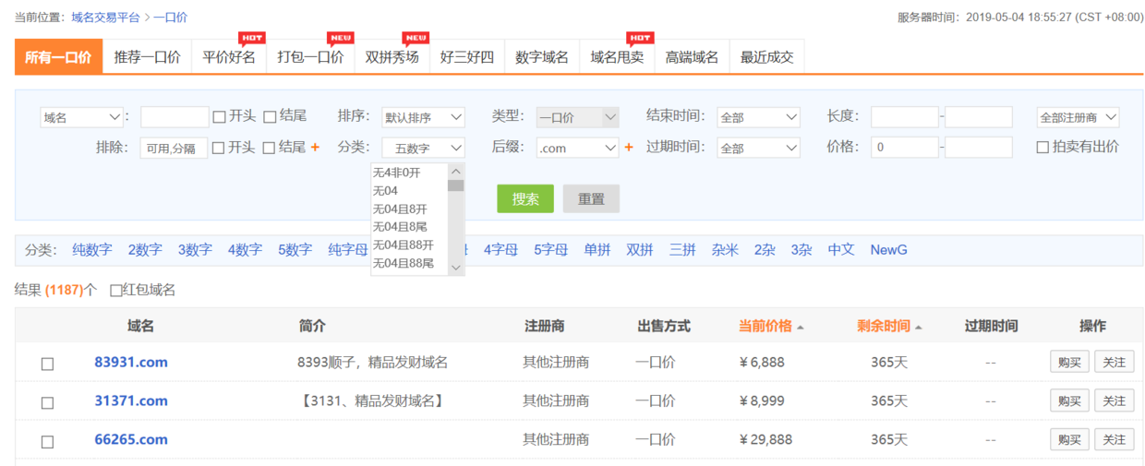
Task: Click 购买 button for 31371.com
Action: coord(1068,400)
